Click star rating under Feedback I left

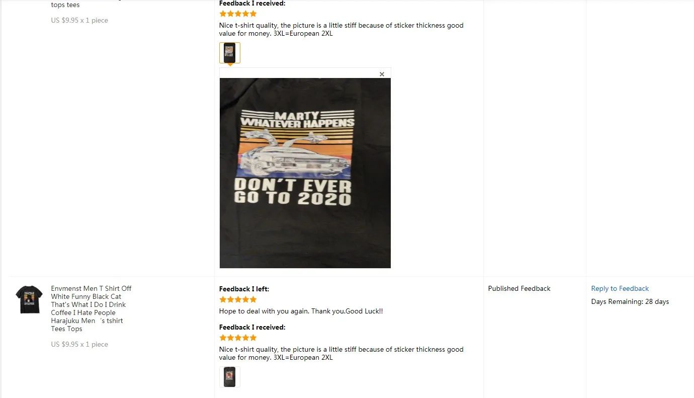(x=238, y=299)
